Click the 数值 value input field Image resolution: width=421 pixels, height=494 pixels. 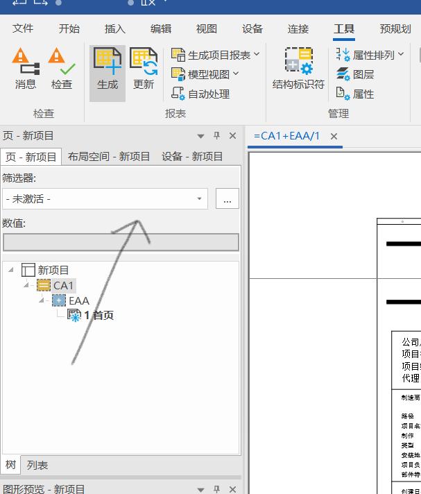(121, 242)
